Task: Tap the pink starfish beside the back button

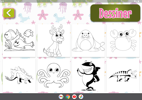Action: pos(43,15)
